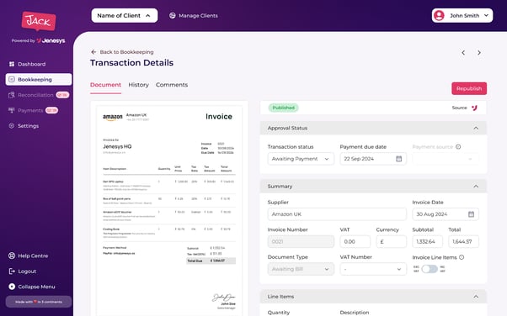Screen dimensions: 507x316
Task: Click the Source Jenesys logo icon
Action: [x=474, y=108]
